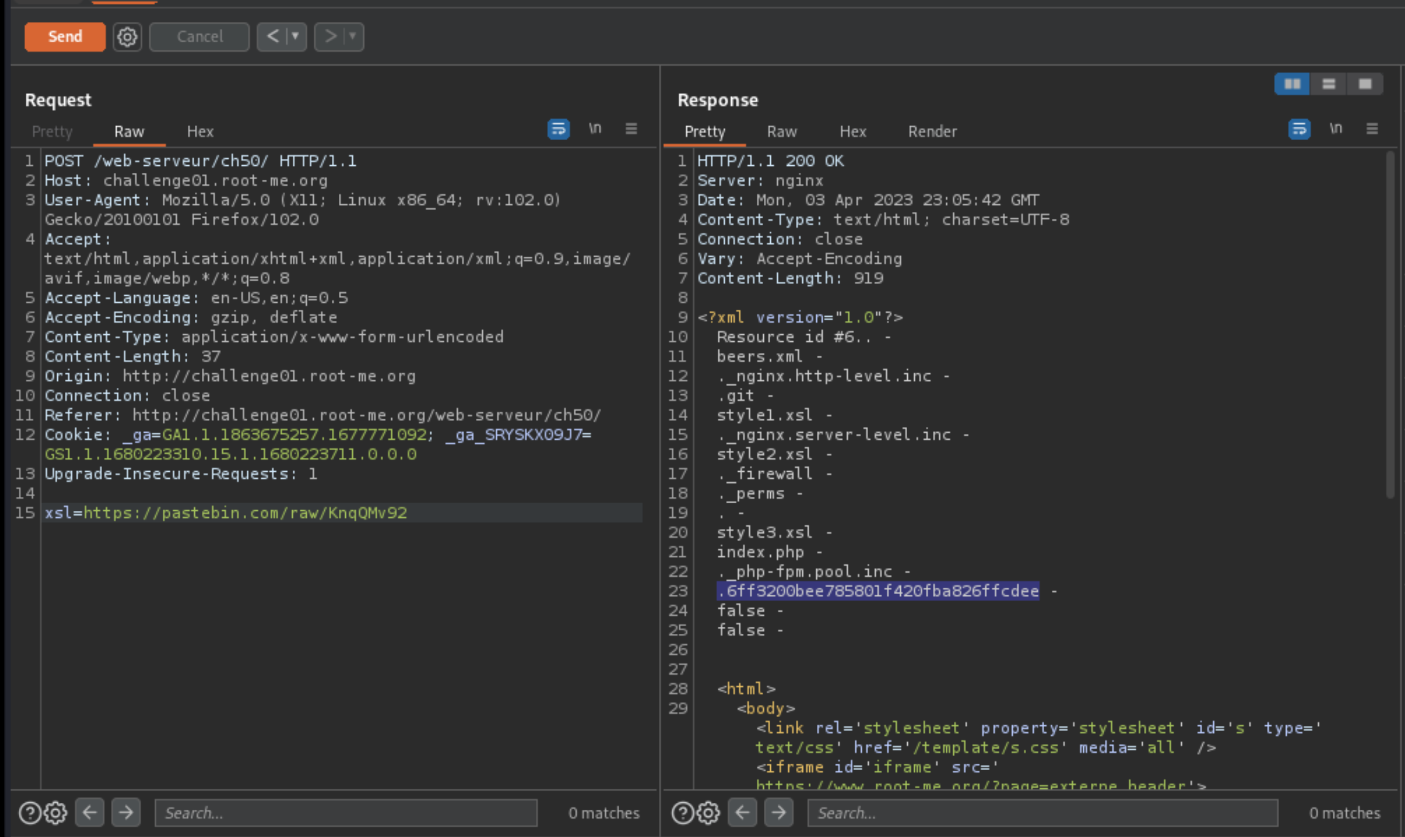Click HTTP/1.1 200 OK status line

[771, 161]
